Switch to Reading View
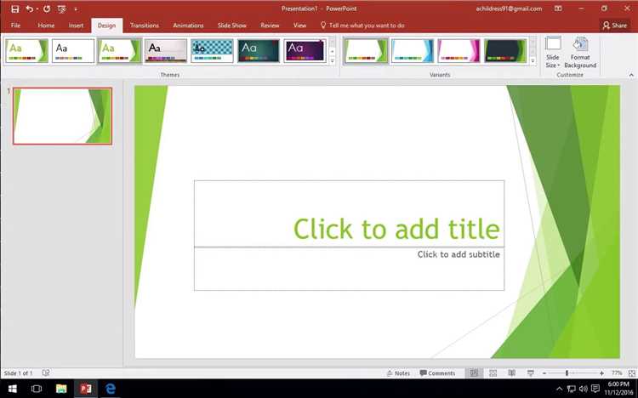 click(511, 372)
